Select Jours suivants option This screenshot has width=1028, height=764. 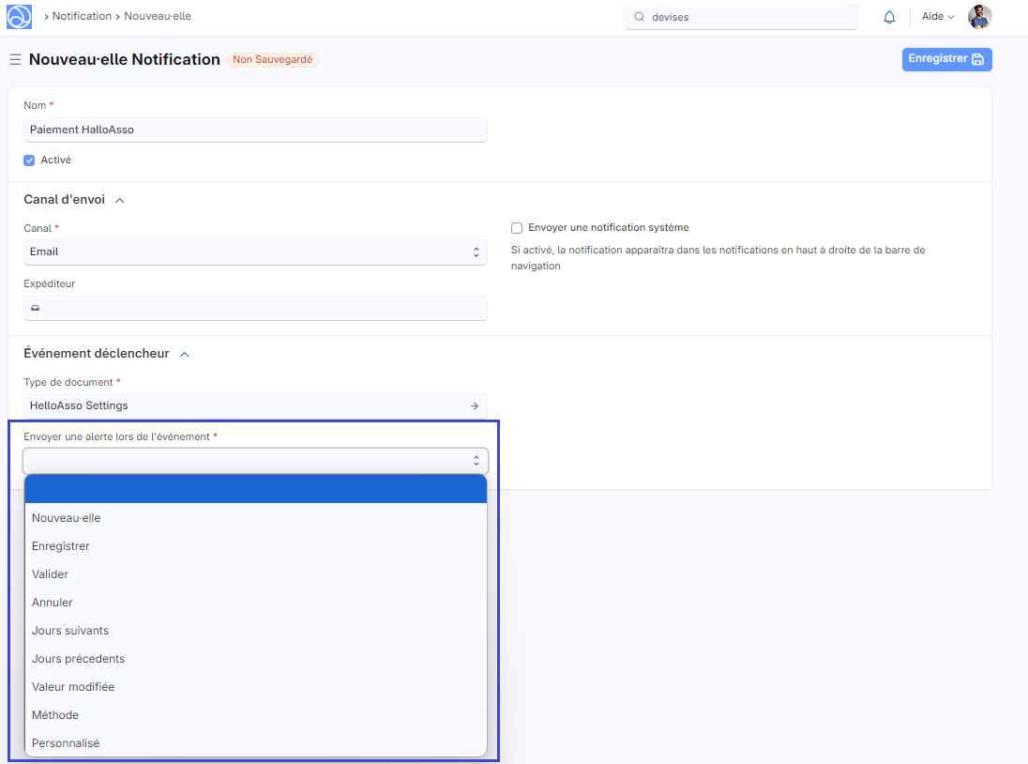point(70,631)
